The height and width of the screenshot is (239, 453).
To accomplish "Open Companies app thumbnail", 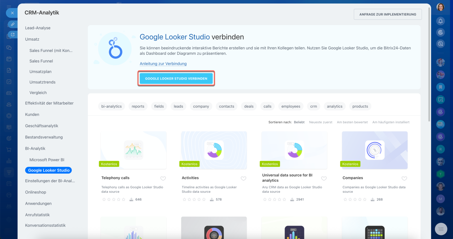I will pyautogui.click(x=375, y=150).
